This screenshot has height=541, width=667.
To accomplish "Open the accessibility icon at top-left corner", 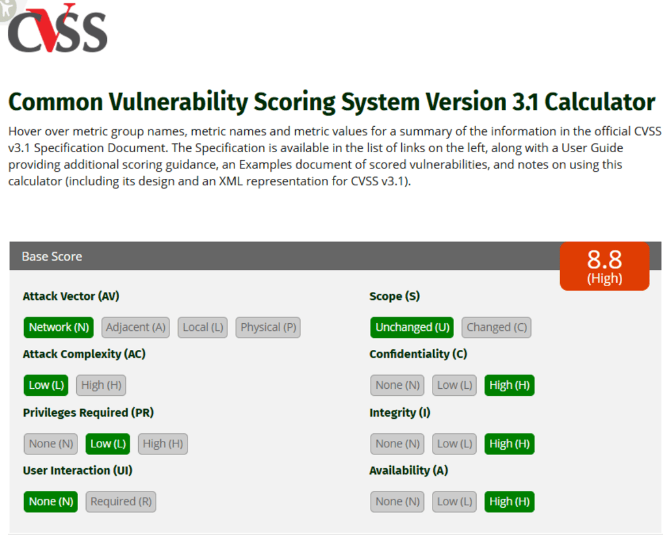I will 7,9.
